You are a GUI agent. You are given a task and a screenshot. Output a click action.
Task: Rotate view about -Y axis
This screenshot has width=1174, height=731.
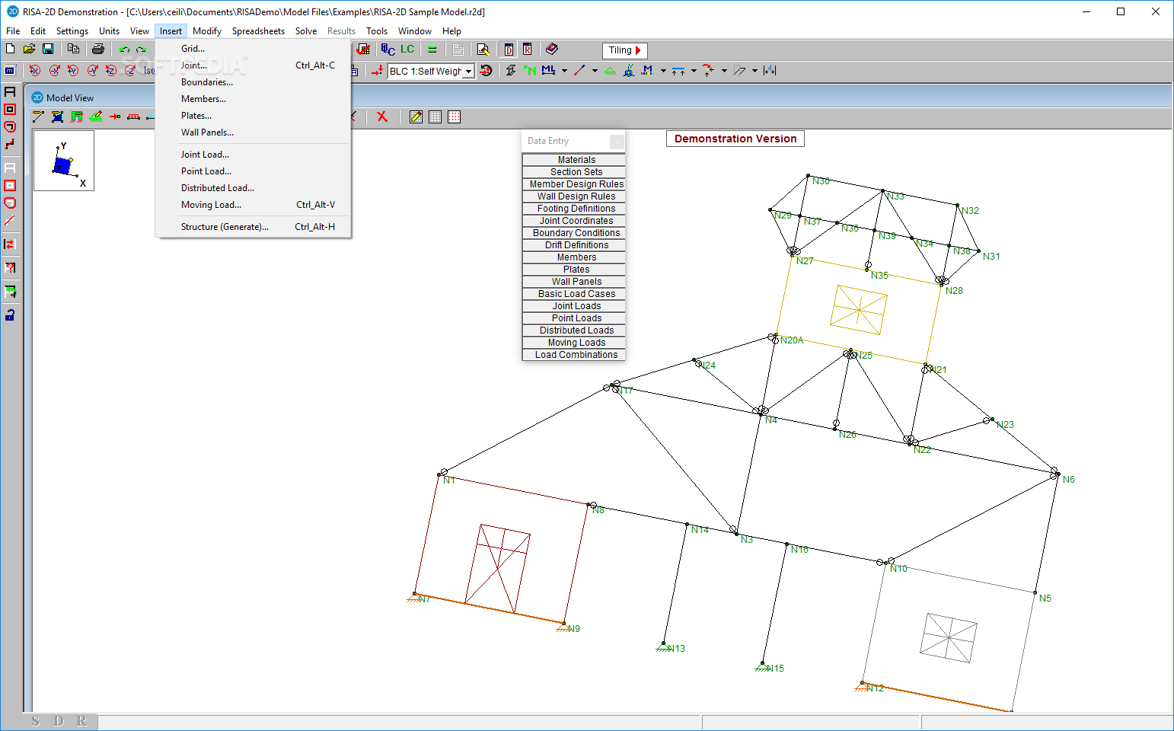tap(92, 70)
